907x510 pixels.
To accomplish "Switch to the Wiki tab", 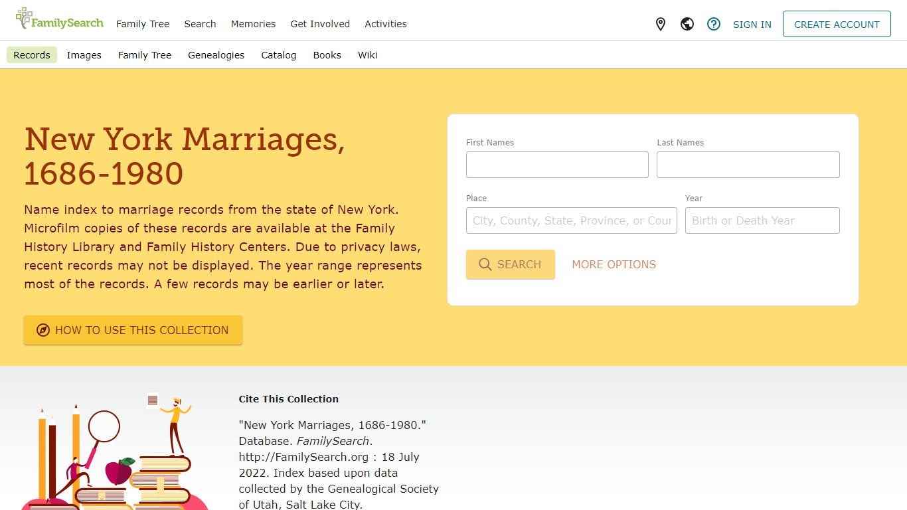I will 368,55.
